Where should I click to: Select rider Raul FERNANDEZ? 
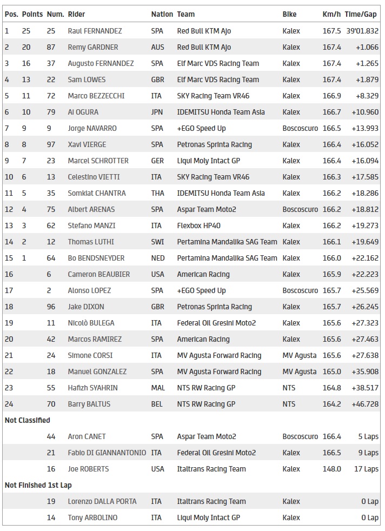pyautogui.click(x=95, y=31)
